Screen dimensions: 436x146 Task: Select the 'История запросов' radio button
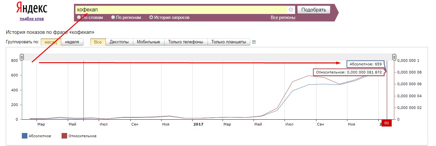151,18
